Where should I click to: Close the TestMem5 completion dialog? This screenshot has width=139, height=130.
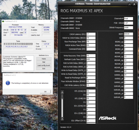51,75
